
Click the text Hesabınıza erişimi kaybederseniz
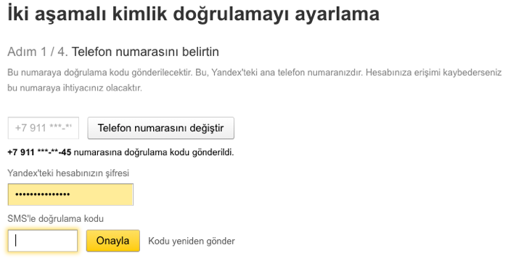pos(433,72)
